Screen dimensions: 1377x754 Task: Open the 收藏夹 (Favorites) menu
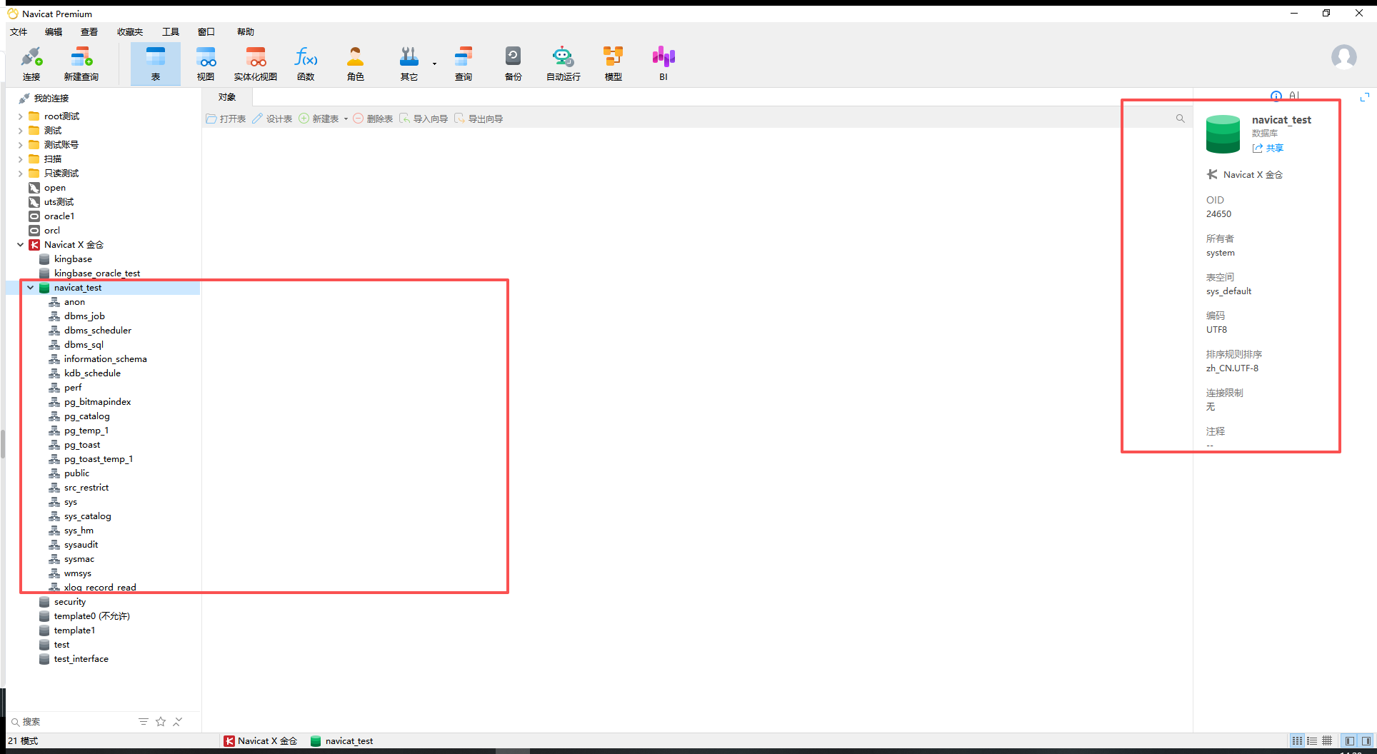pos(130,32)
